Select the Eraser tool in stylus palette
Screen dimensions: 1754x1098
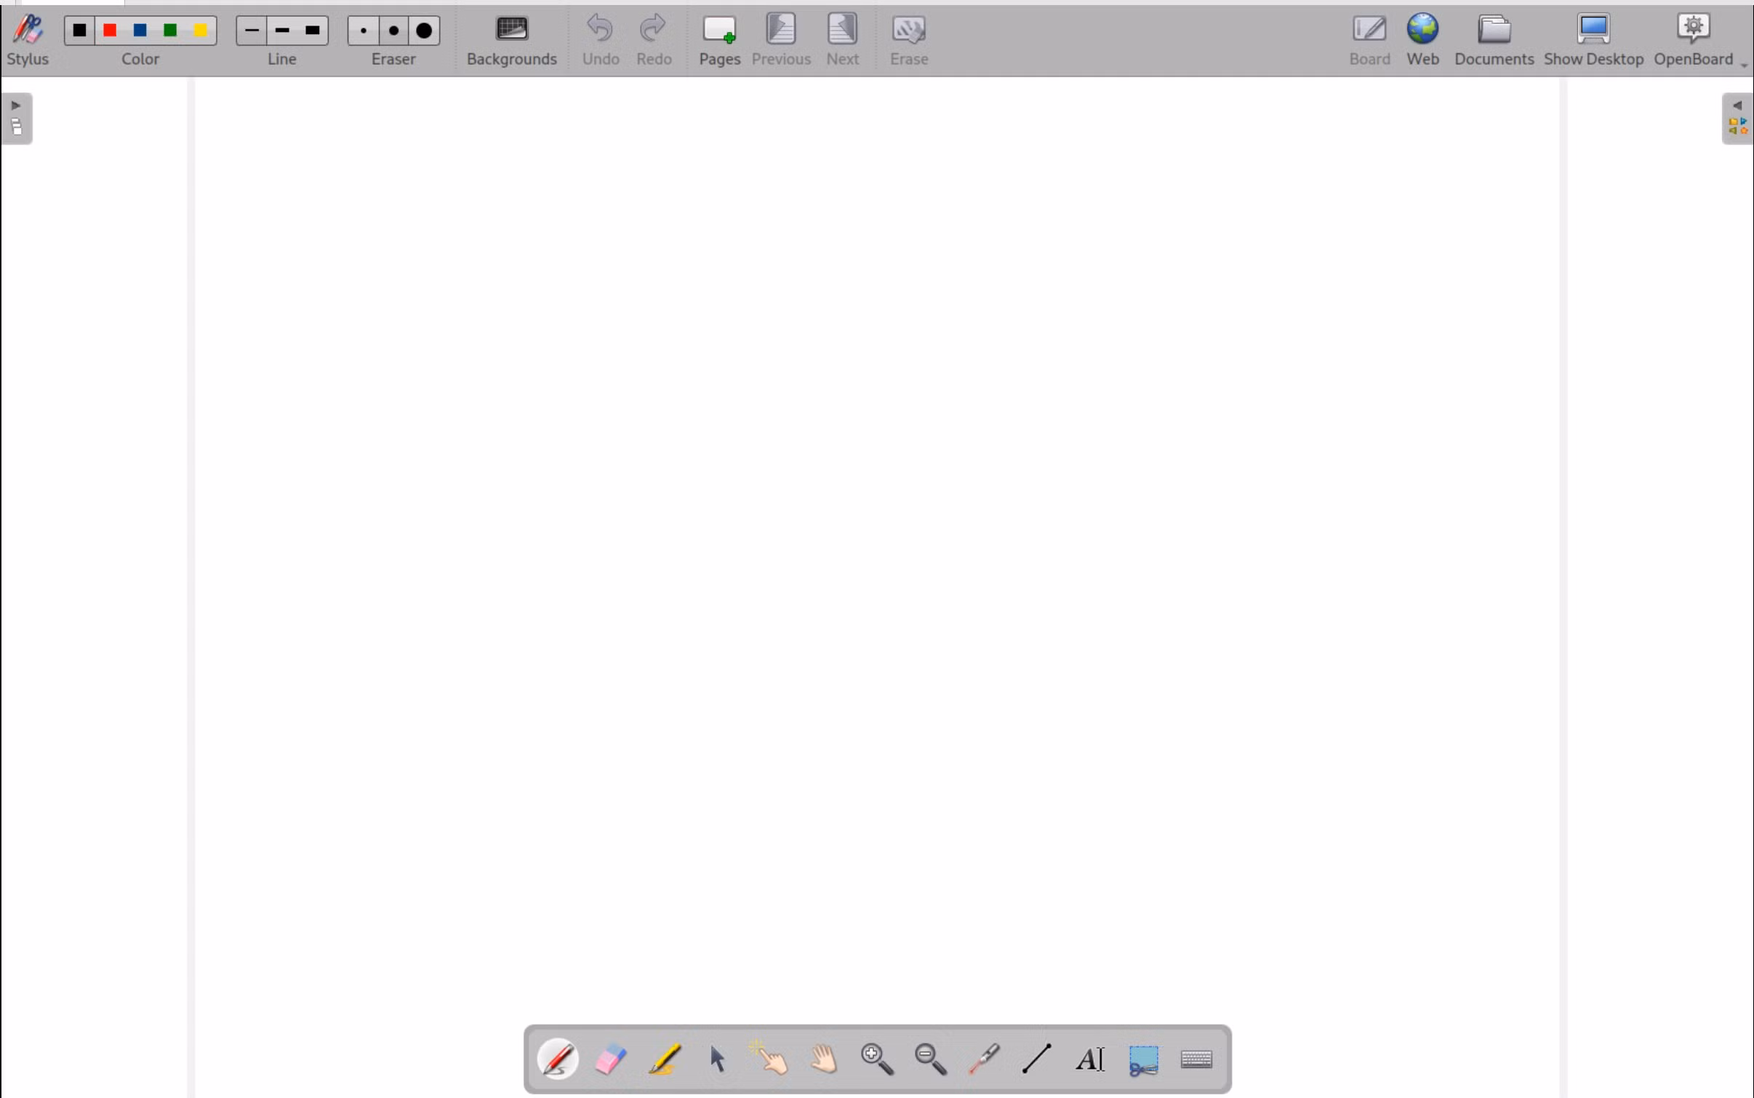(611, 1059)
